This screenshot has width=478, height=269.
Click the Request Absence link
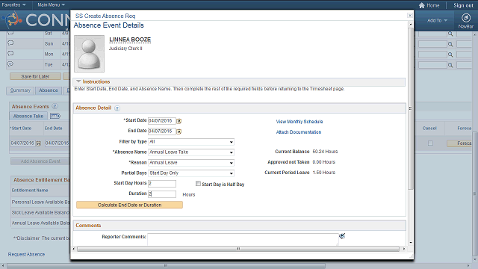tap(27, 254)
